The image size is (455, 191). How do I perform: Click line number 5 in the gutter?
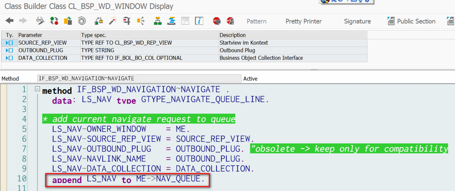[x=24, y=129]
